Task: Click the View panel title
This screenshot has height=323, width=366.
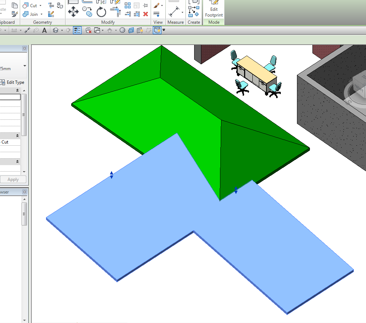Action: tap(158, 22)
